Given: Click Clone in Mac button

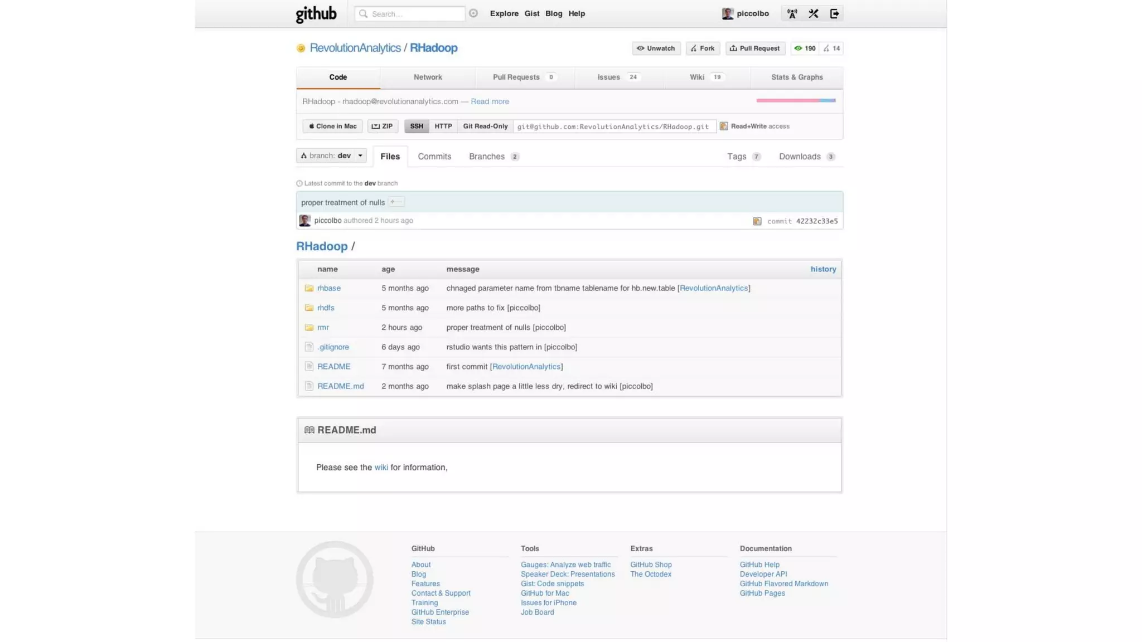Looking at the screenshot, I should [332, 127].
